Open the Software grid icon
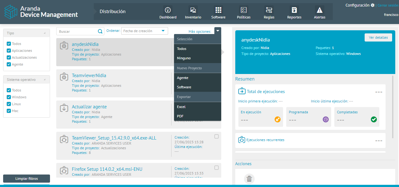Viewport: 399px width, 187px height. point(218,10)
